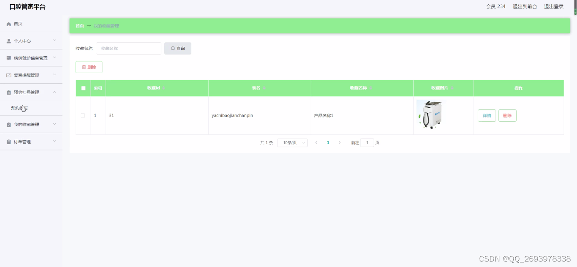Open 我的收藏管理 sidebar menu
Image resolution: width=577 pixels, height=267 pixels.
[x=31, y=125]
